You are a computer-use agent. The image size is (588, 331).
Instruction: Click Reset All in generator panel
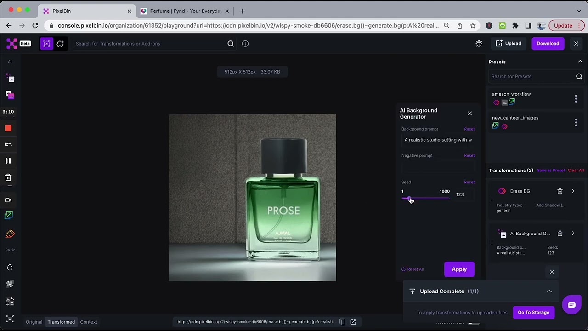413,269
